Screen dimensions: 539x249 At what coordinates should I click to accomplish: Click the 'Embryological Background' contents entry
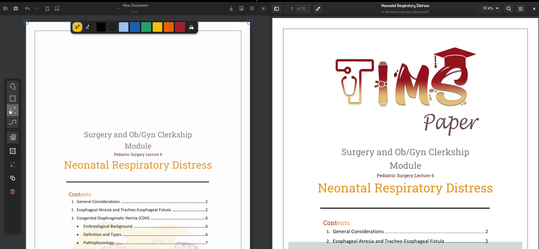coord(108,226)
